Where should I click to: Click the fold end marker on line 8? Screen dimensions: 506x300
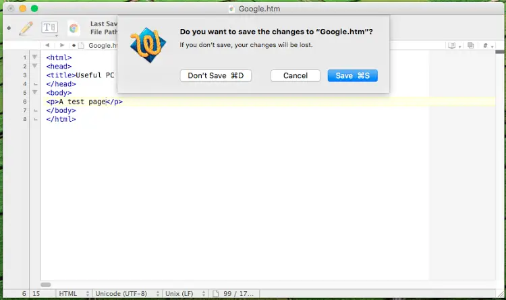[36, 120]
